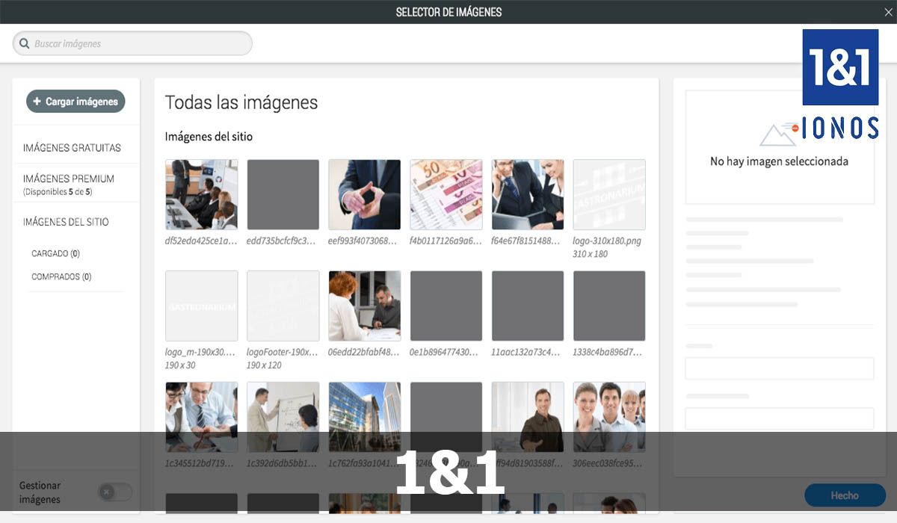The image size is (897, 523).
Task: Select thumbnail 06edd22bfabf48 office photo
Action: (365, 306)
